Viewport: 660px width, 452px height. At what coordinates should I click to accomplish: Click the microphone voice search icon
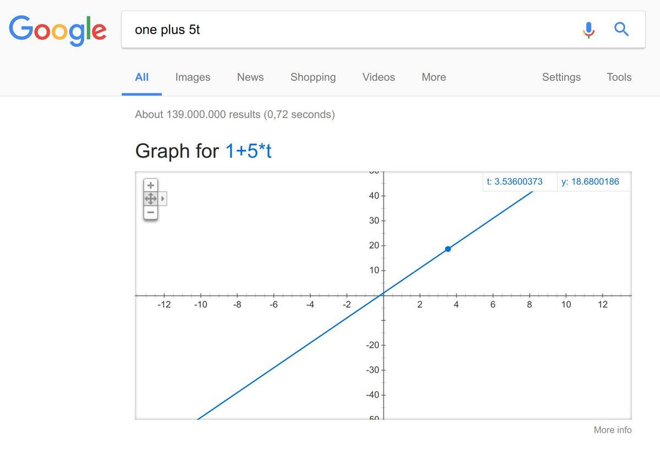(x=588, y=30)
